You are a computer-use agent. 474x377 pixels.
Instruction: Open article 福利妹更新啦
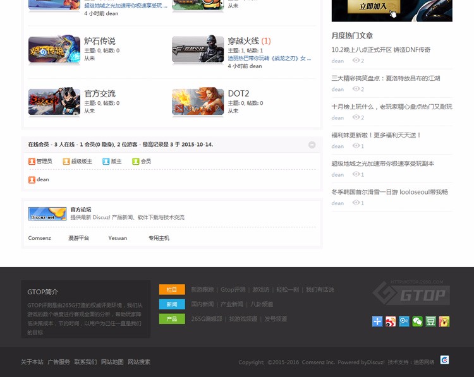click(x=376, y=135)
